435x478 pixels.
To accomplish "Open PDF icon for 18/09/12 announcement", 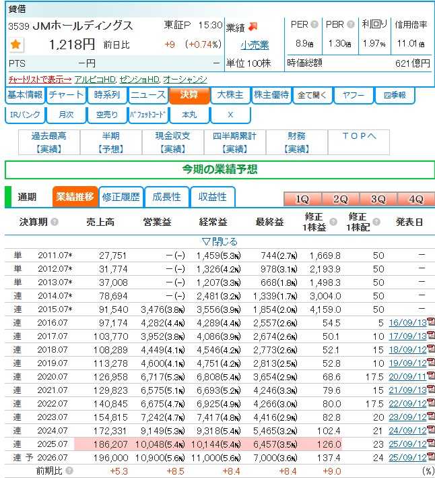I will (x=431, y=348).
